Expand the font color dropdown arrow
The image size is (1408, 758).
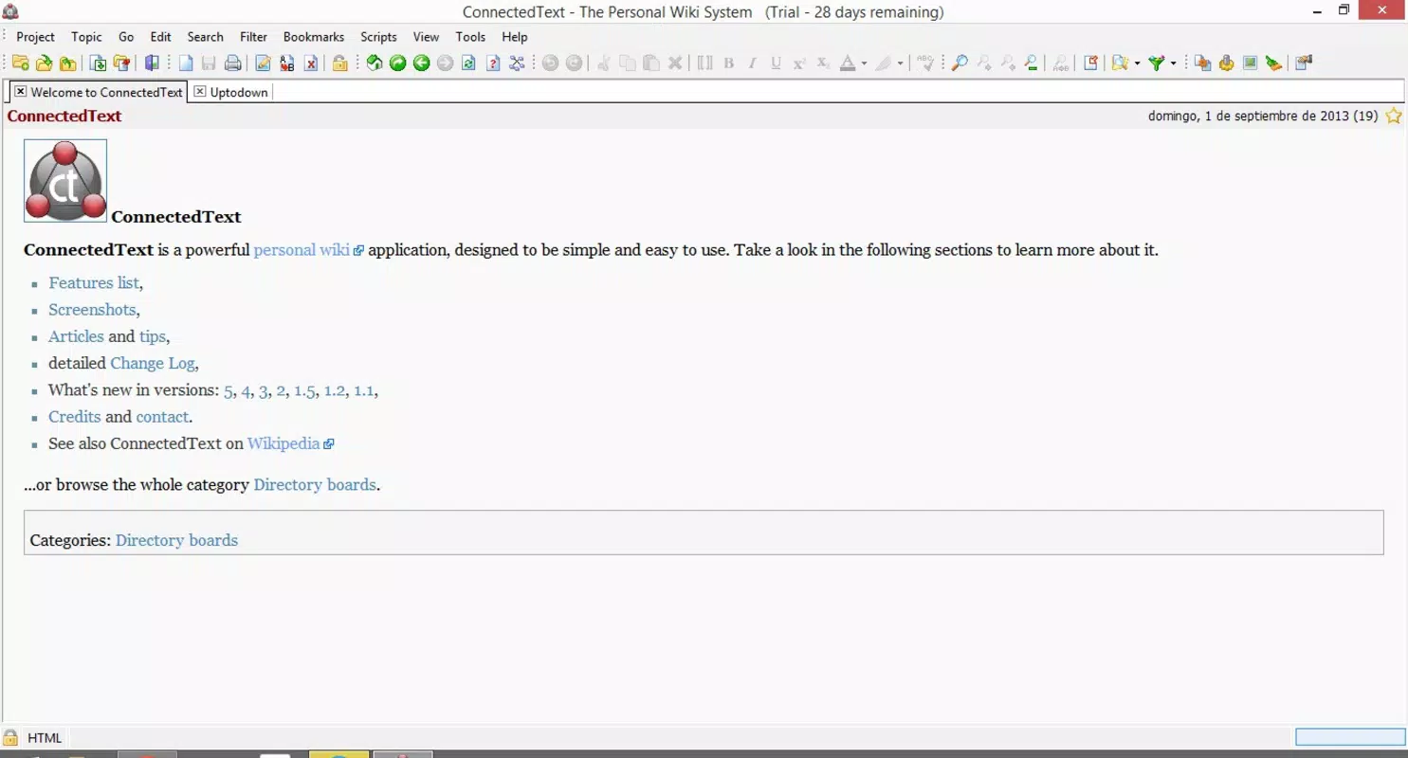(x=864, y=63)
